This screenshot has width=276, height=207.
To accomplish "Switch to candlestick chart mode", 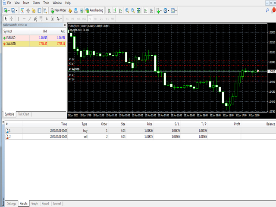I will (x=115, y=10).
